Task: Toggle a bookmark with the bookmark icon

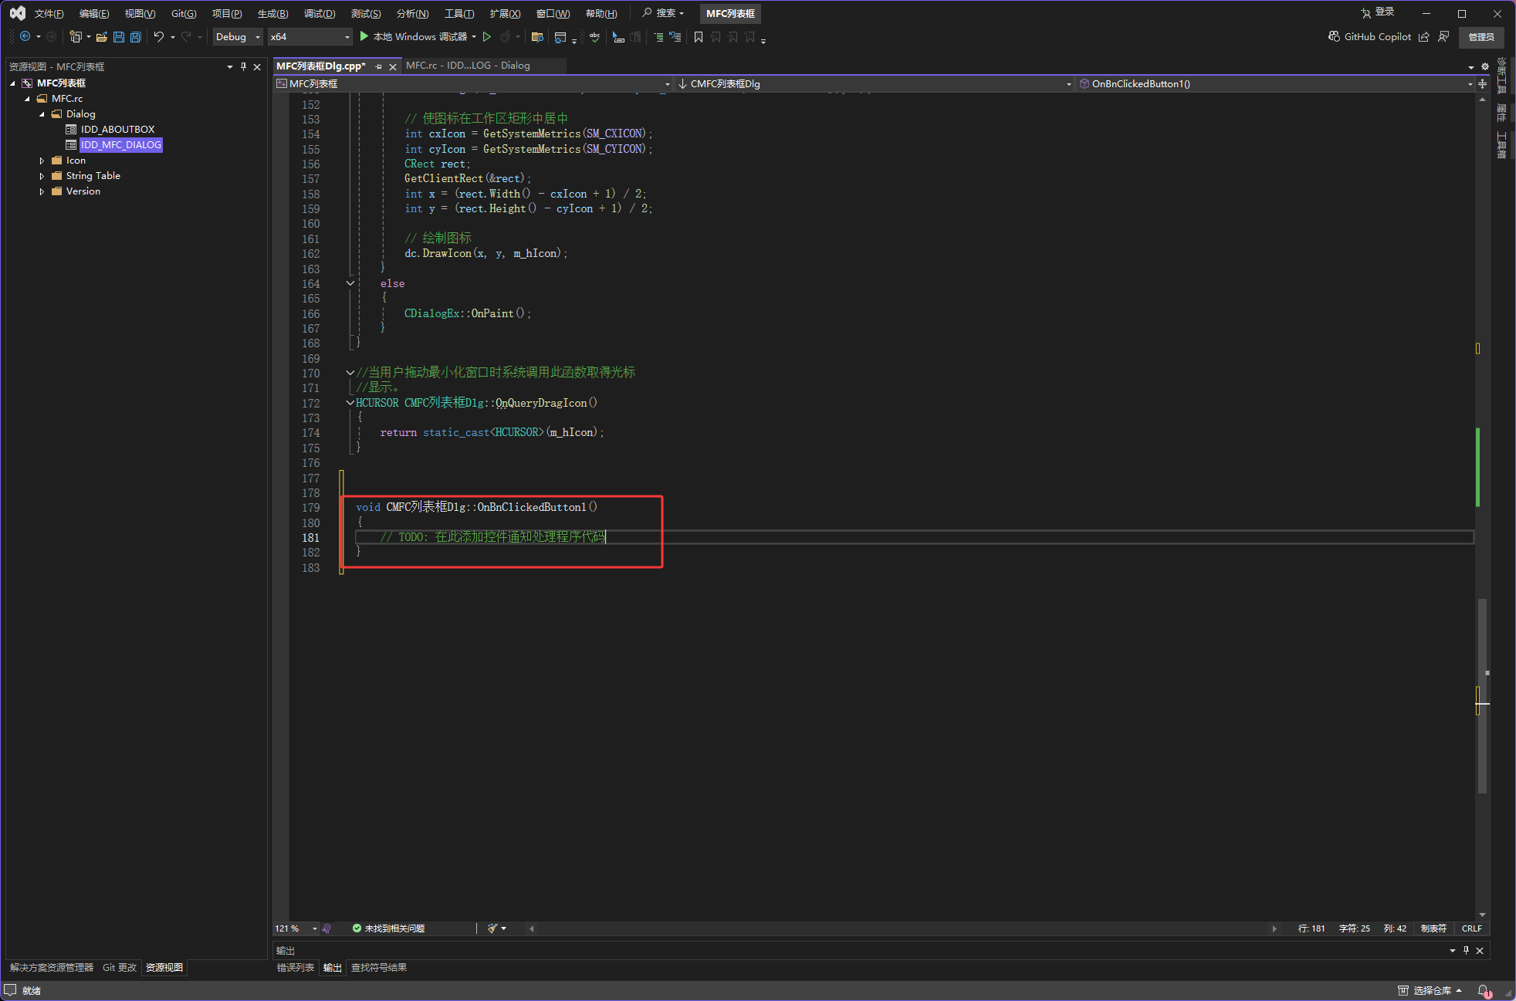Action: 698,37
